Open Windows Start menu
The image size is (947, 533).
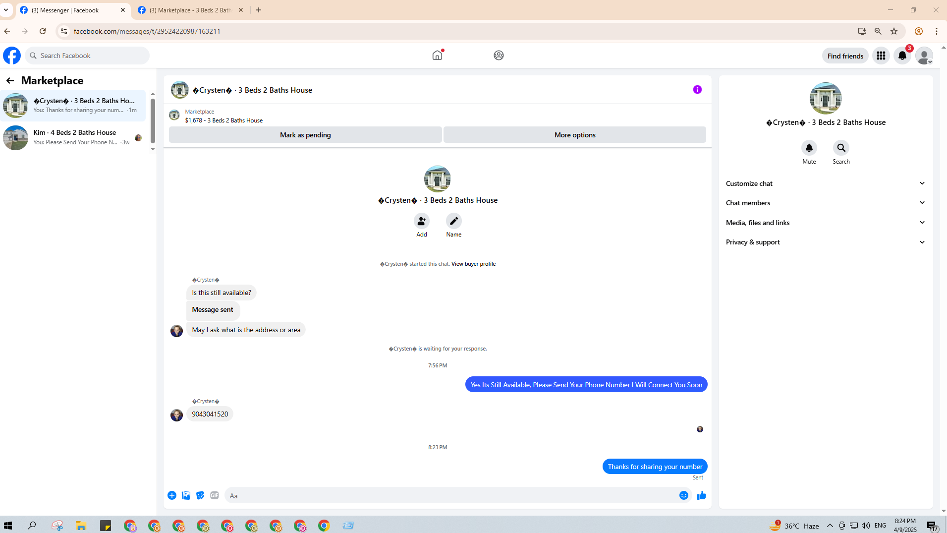(8, 525)
